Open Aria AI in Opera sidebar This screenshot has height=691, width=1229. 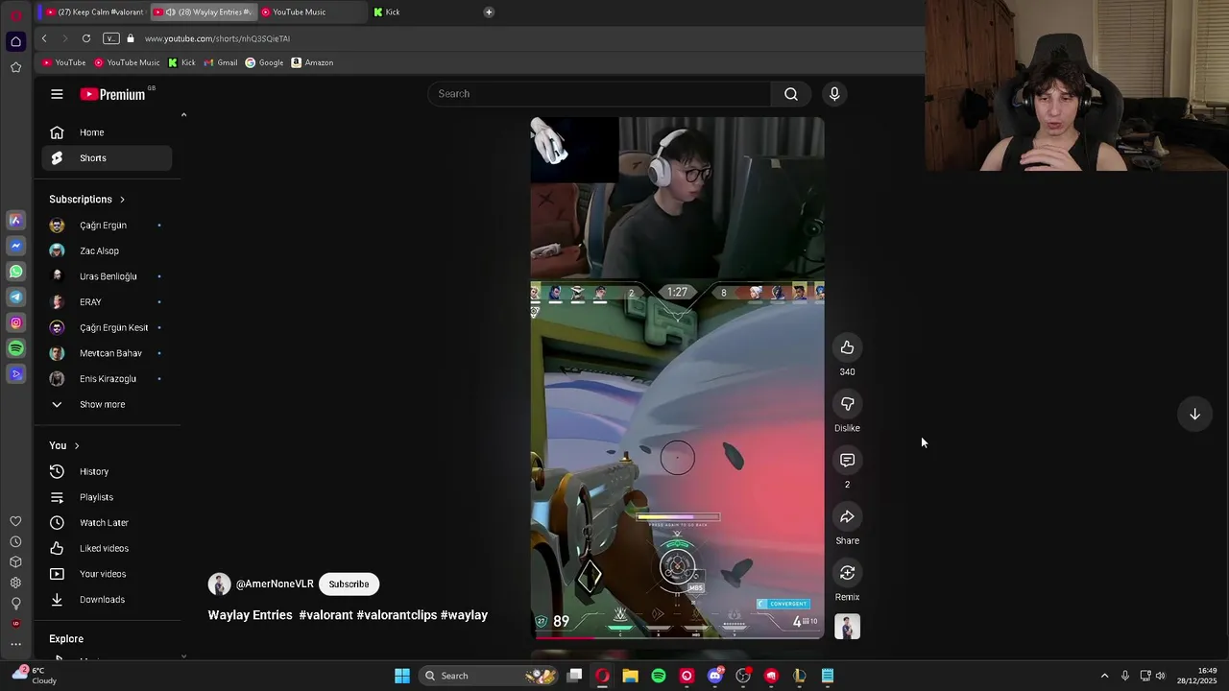[x=15, y=221]
